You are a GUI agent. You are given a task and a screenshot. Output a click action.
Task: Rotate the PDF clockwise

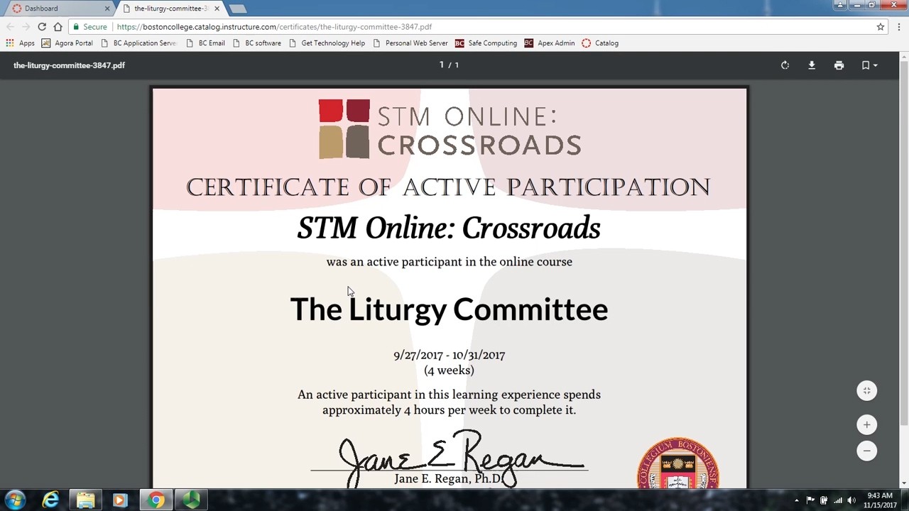785,65
